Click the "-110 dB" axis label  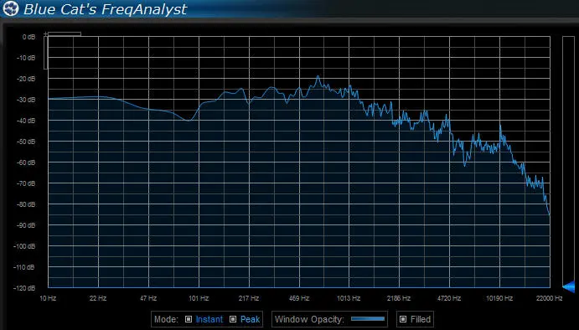pyautogui.click(x=24, y=267)
